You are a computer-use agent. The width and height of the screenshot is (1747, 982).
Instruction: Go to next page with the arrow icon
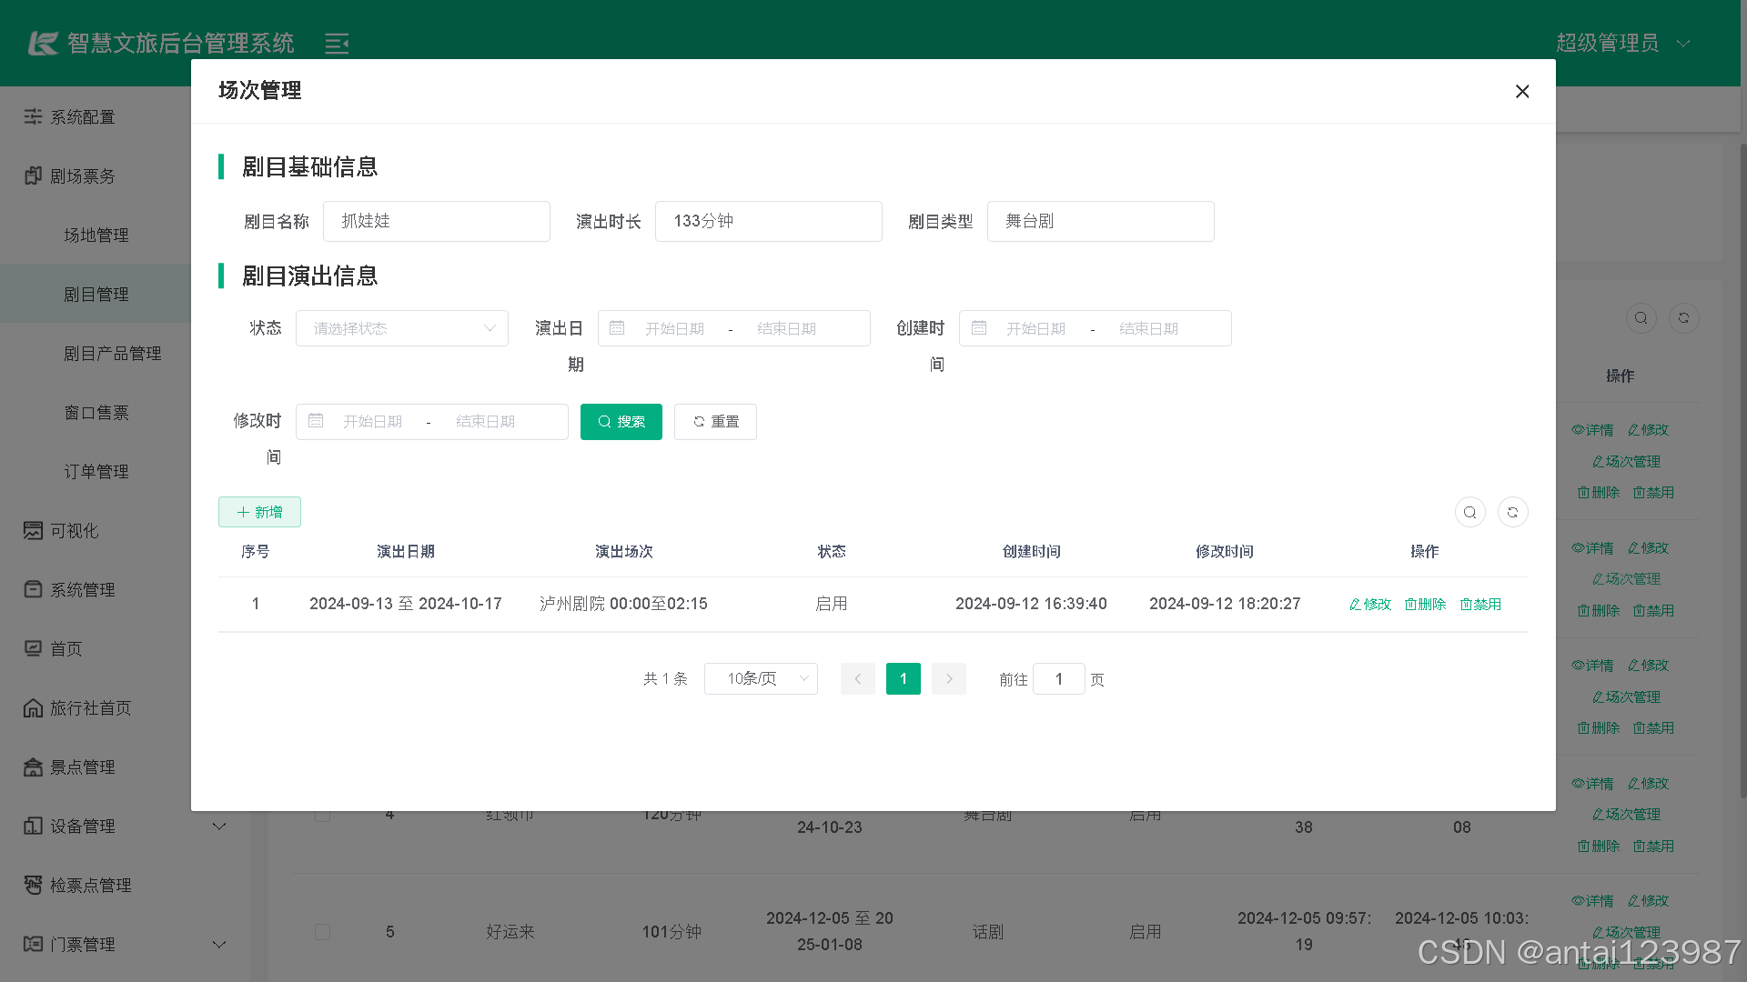pos(948,678)
